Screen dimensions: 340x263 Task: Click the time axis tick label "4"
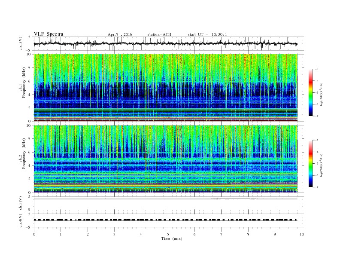pyautogui.click(x=141, y=234)
